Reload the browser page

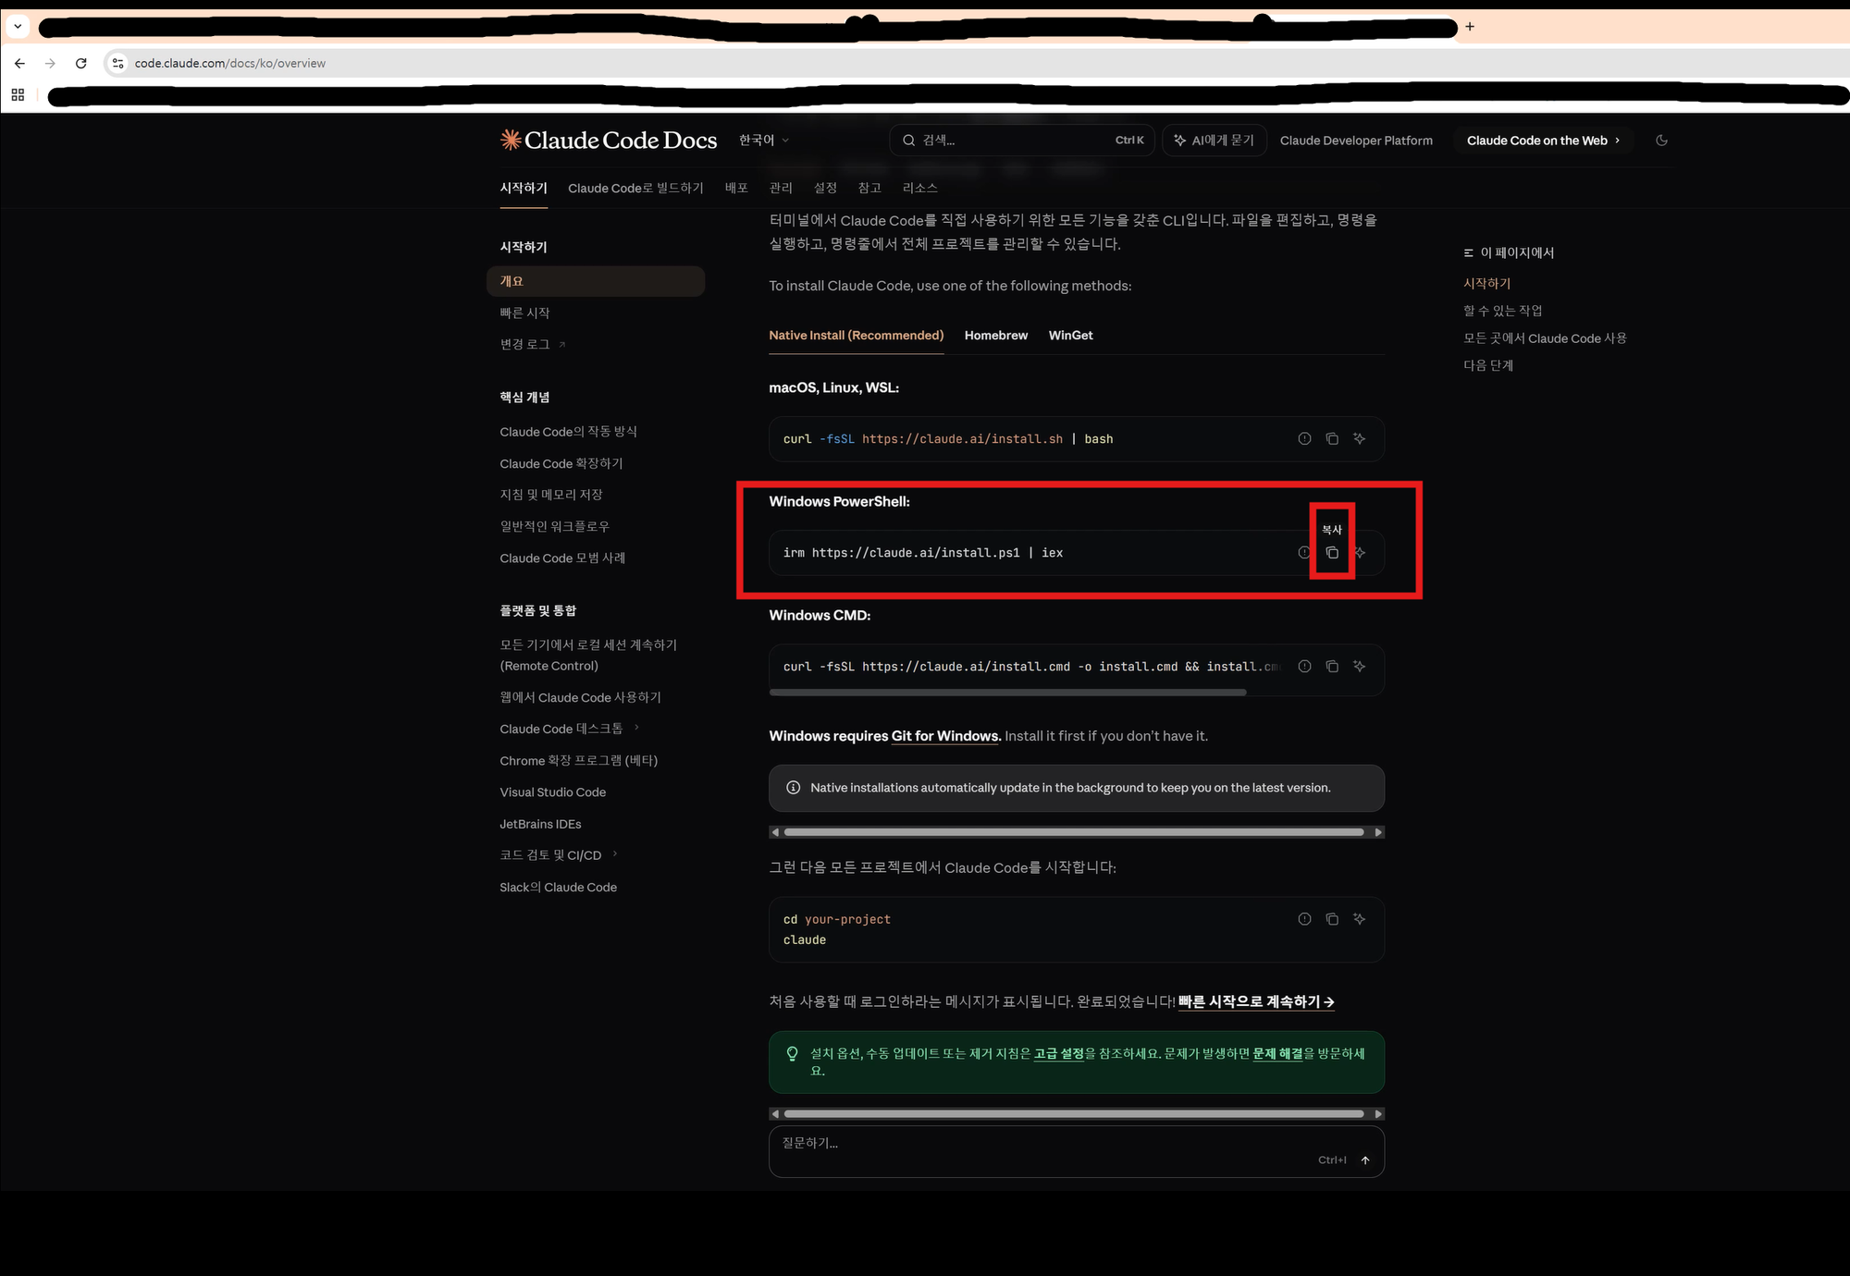click(x=81, y=63)
